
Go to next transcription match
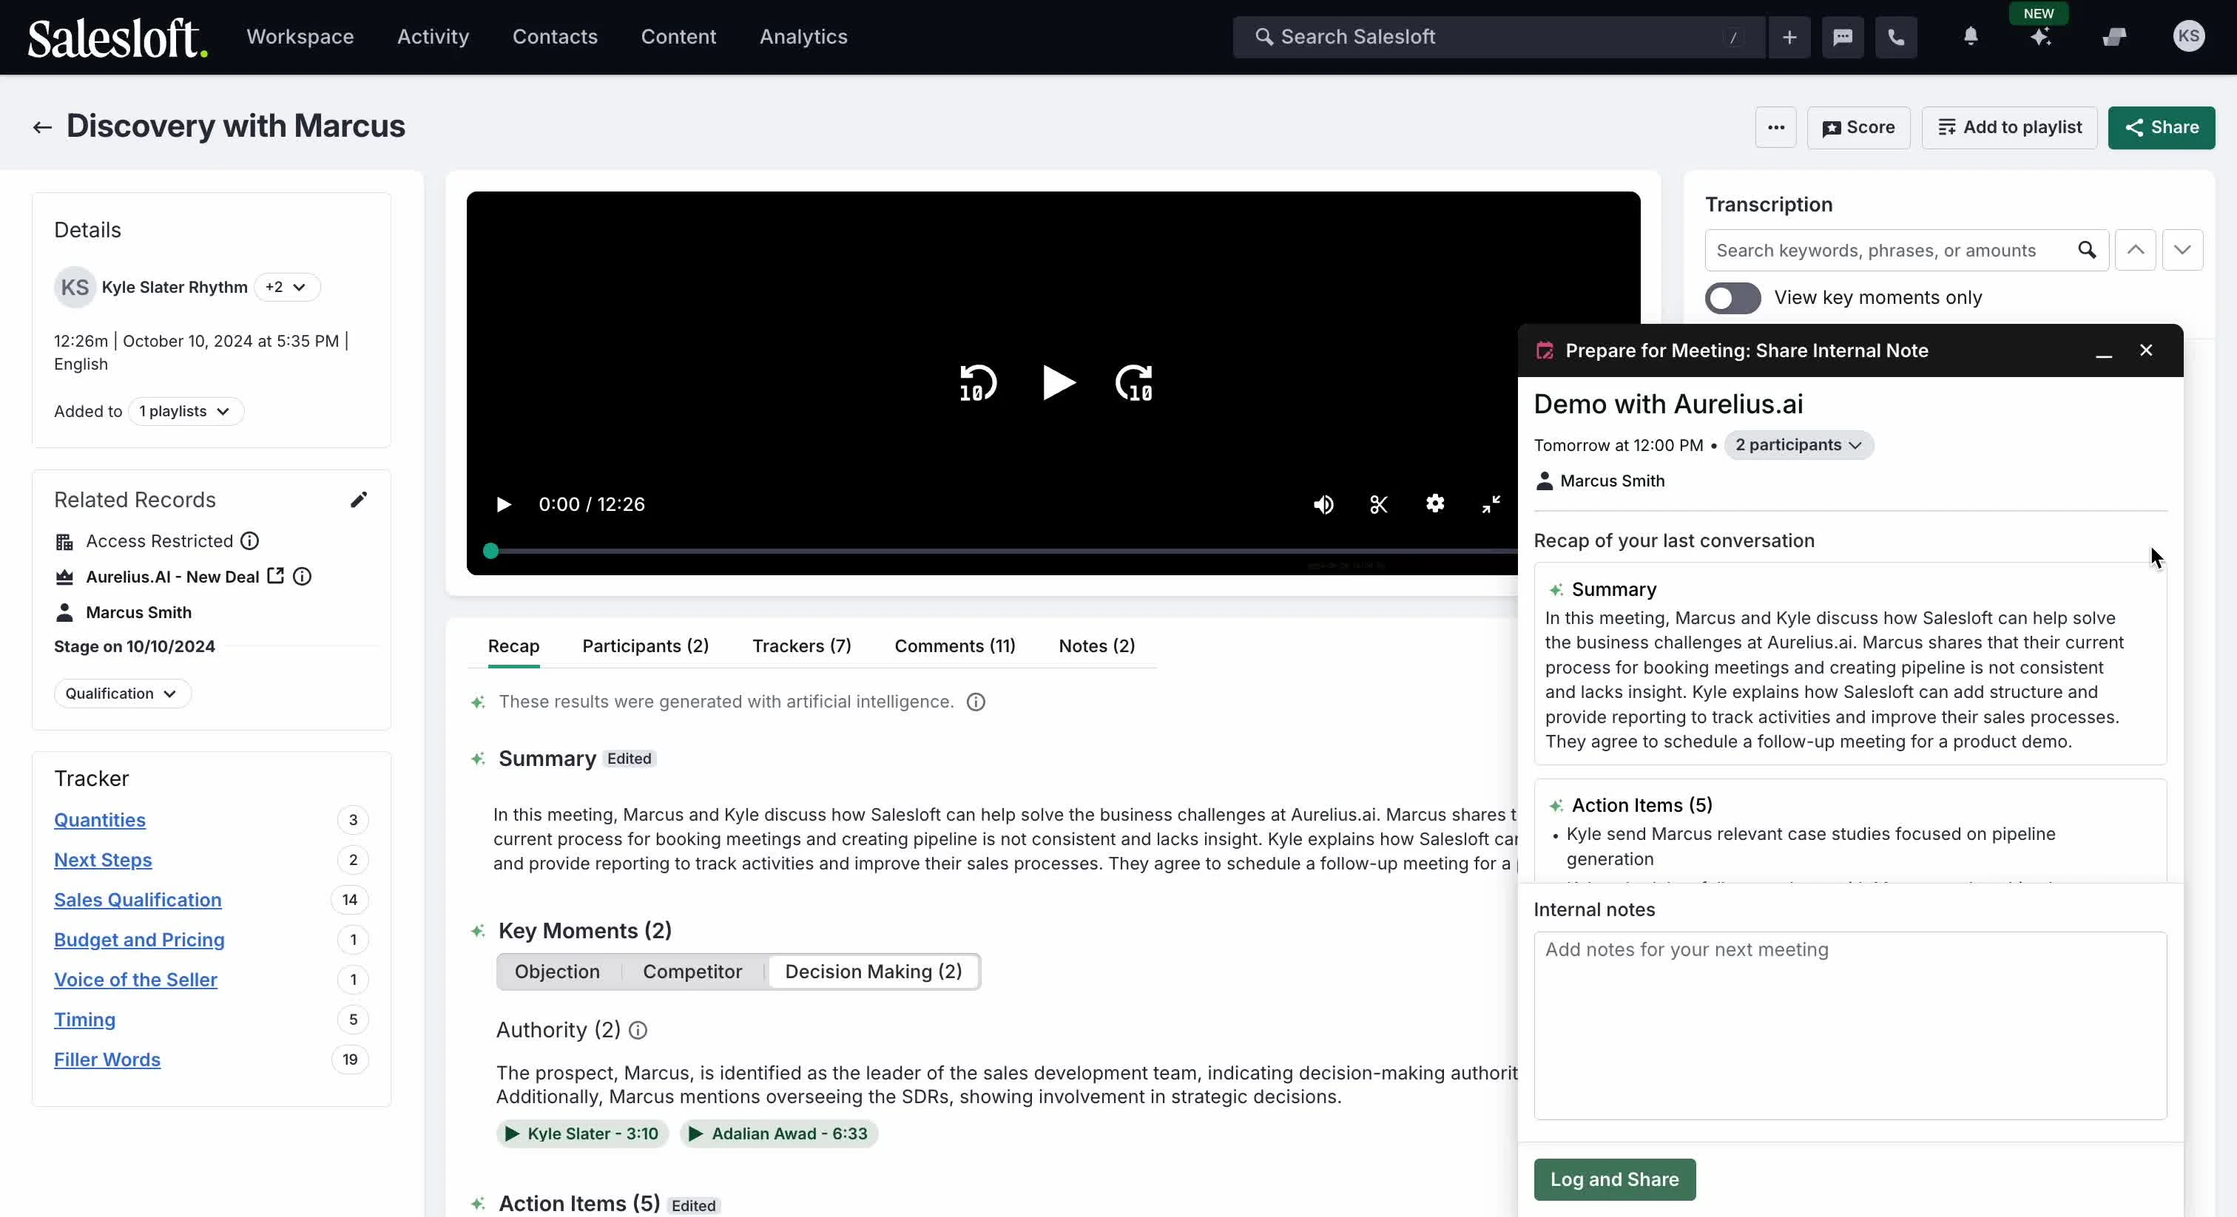[2182, 250]
